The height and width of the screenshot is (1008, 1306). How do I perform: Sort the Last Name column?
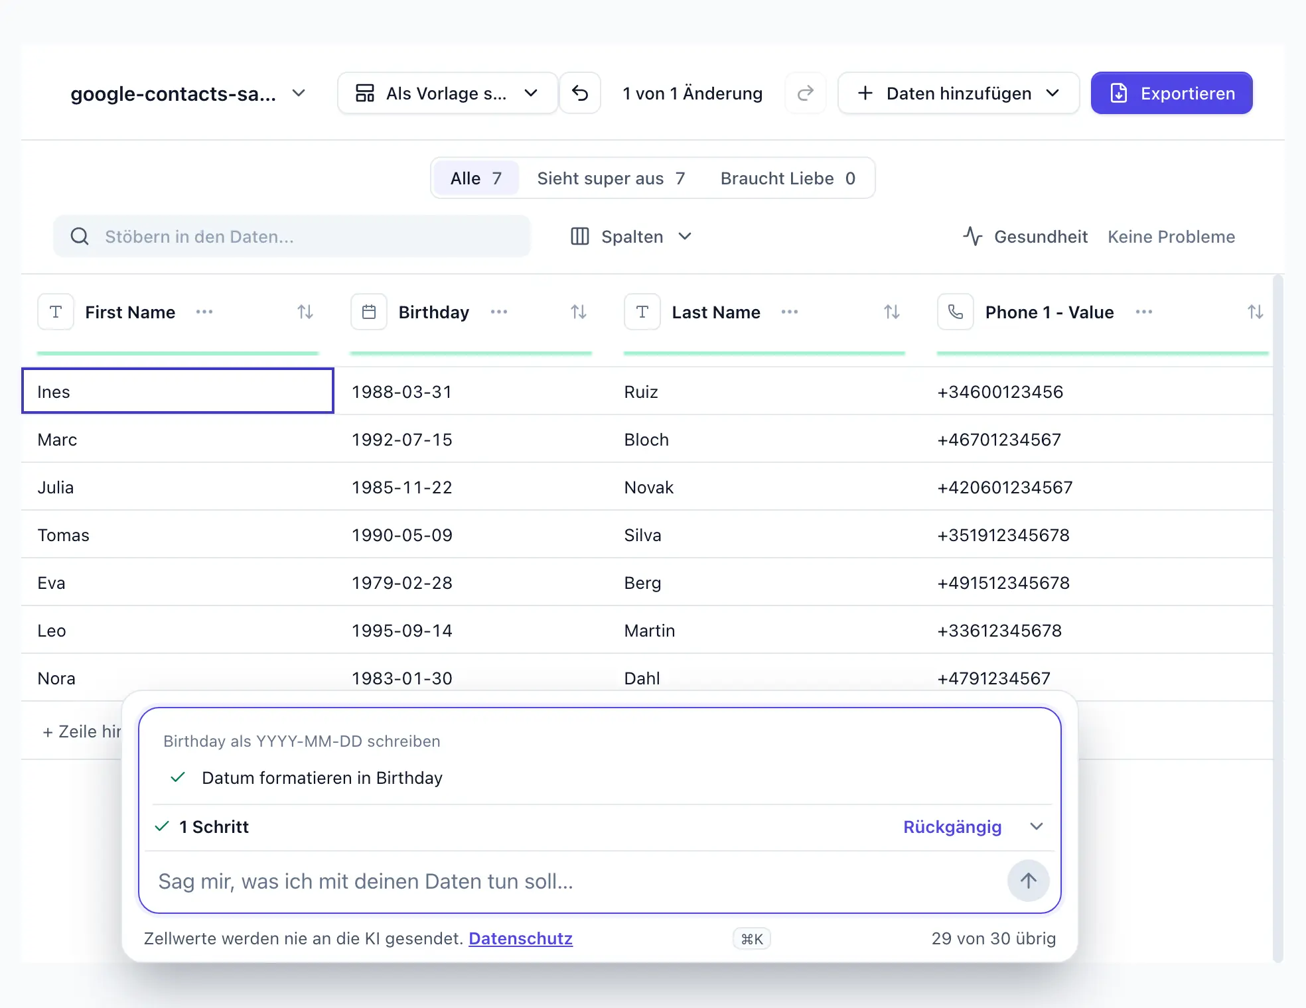click(x=892, y=312)
